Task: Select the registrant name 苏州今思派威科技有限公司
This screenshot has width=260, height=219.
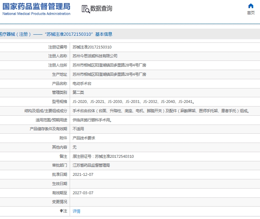Action: [95, 56]
